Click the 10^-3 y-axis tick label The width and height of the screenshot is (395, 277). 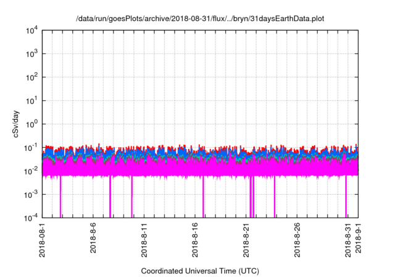point(31,195)
